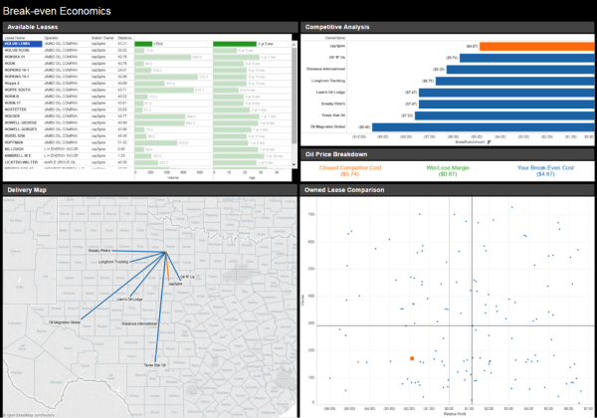Select the HORN B lease name
Viewport: 597px width, 418px height.
12,97
